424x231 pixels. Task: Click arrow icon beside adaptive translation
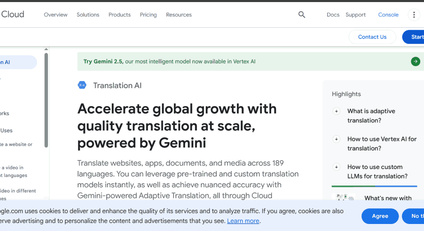(x=337, y=111)
